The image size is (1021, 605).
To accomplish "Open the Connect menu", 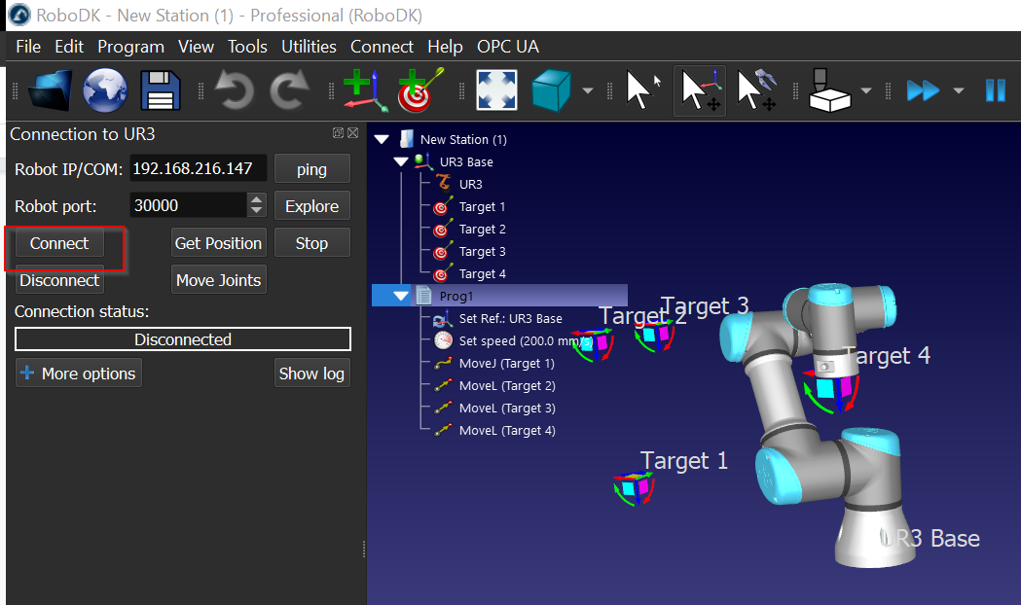I will [382, 47].
